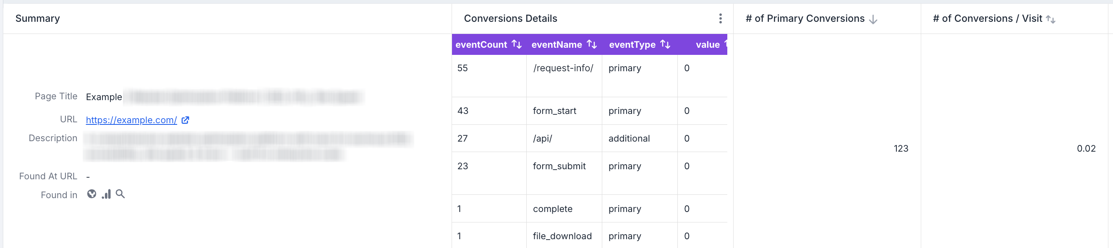
Task: Click the eventCount column header label
Action: (481, 44)
